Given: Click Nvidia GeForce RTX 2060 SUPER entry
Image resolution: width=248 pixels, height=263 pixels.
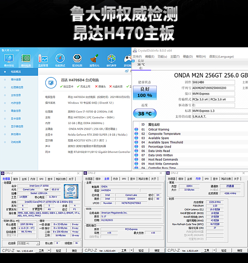Looking at the screenshot, I should click(98, 135).
